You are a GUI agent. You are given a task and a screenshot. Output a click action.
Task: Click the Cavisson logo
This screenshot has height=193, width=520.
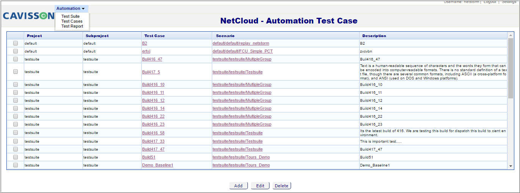pyautogui.click(x=29, y=16)
